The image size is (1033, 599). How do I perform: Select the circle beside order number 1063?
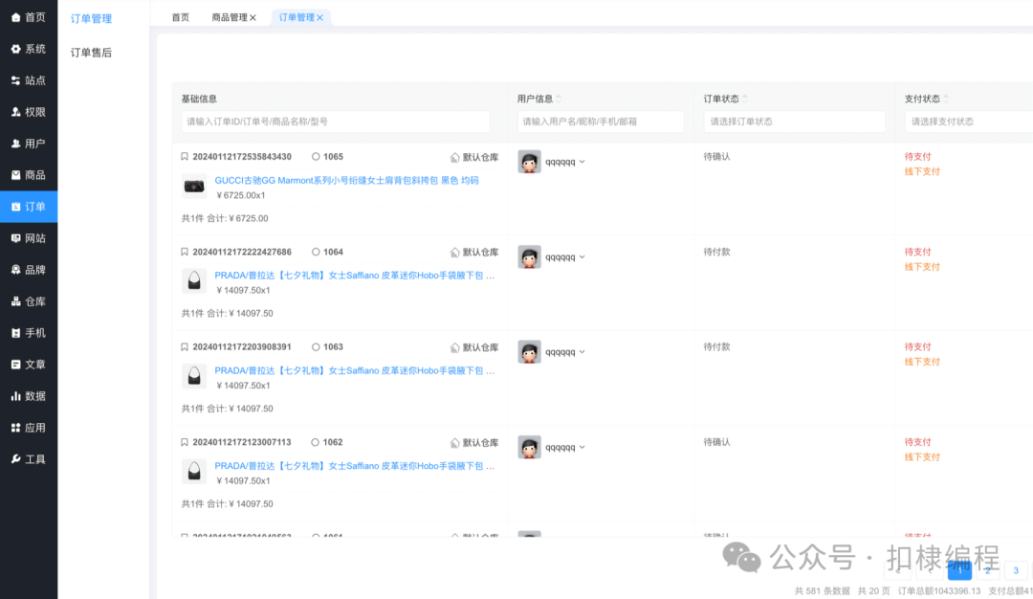(316, 346)
